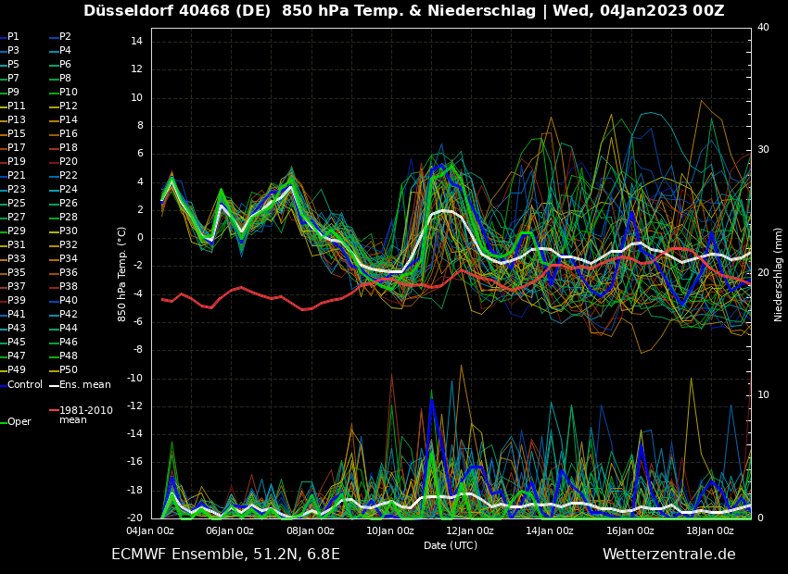Click the Date (UTC) axis label

coord(451,546)
